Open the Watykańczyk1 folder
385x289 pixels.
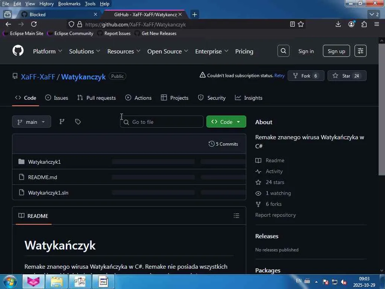click(x=44, y=162)
